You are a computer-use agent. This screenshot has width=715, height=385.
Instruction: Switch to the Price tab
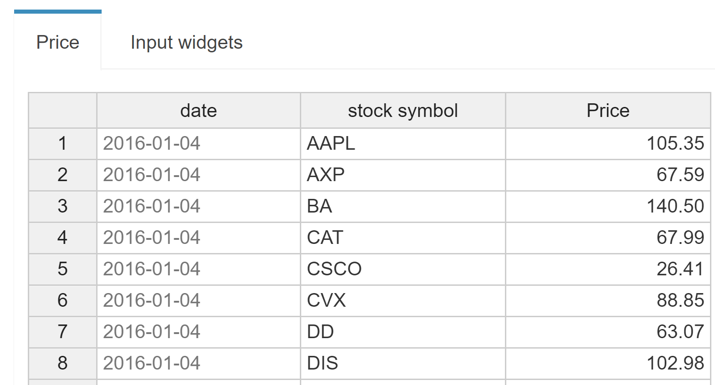[58, 42]
